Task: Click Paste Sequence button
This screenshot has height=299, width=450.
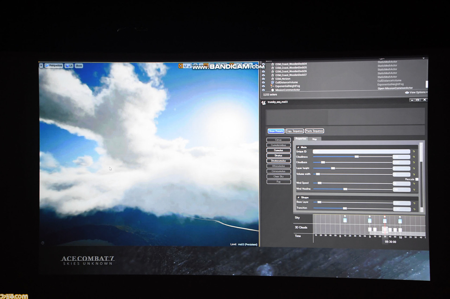Action: click(314, 131)
